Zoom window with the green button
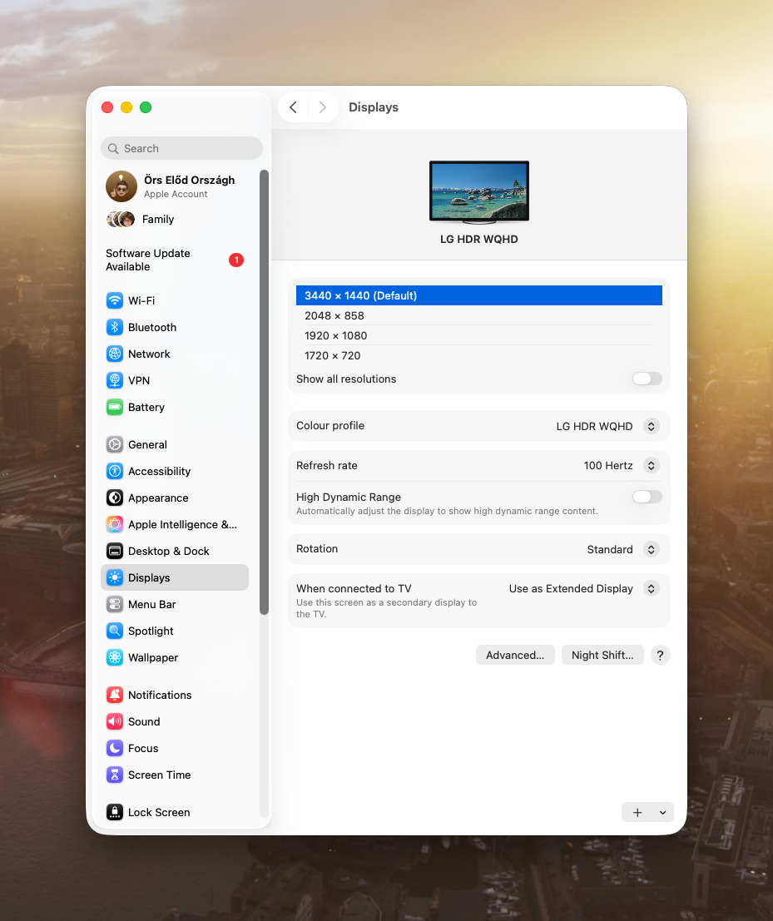 click(x=146, y=107)
